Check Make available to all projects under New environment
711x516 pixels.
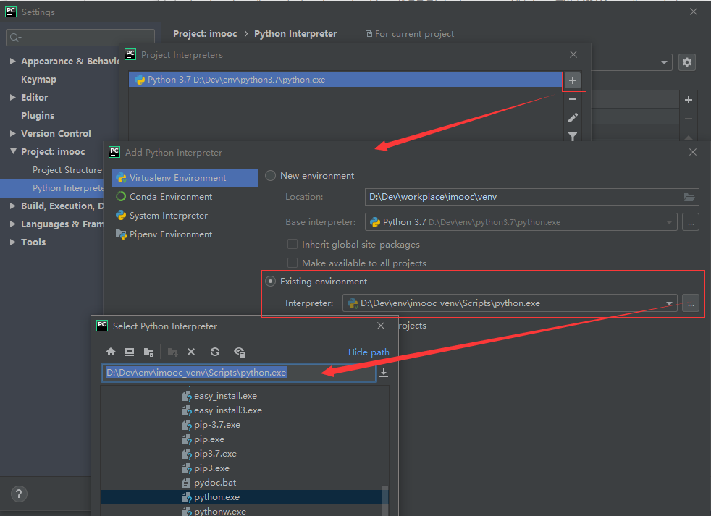tap(293, 263)
